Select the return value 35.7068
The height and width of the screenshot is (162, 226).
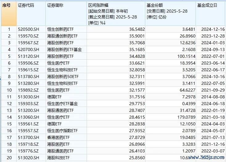coord(137,43)
